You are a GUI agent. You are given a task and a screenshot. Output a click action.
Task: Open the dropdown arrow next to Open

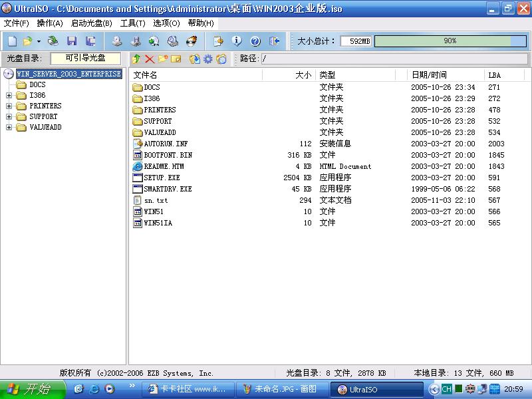click(39, 41)
